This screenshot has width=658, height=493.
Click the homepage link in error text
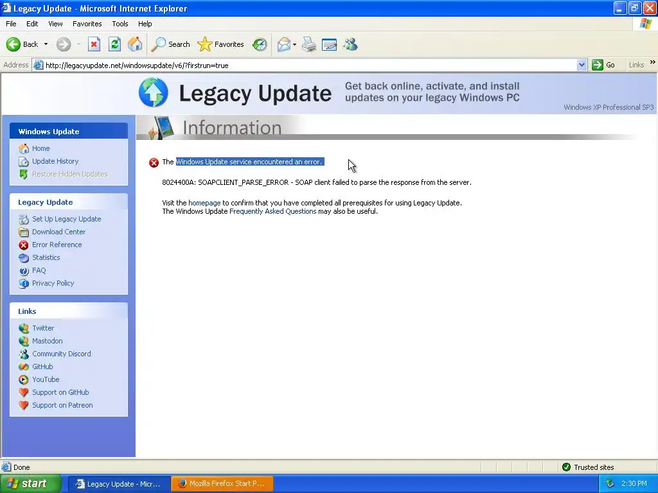tap(204, 203)
